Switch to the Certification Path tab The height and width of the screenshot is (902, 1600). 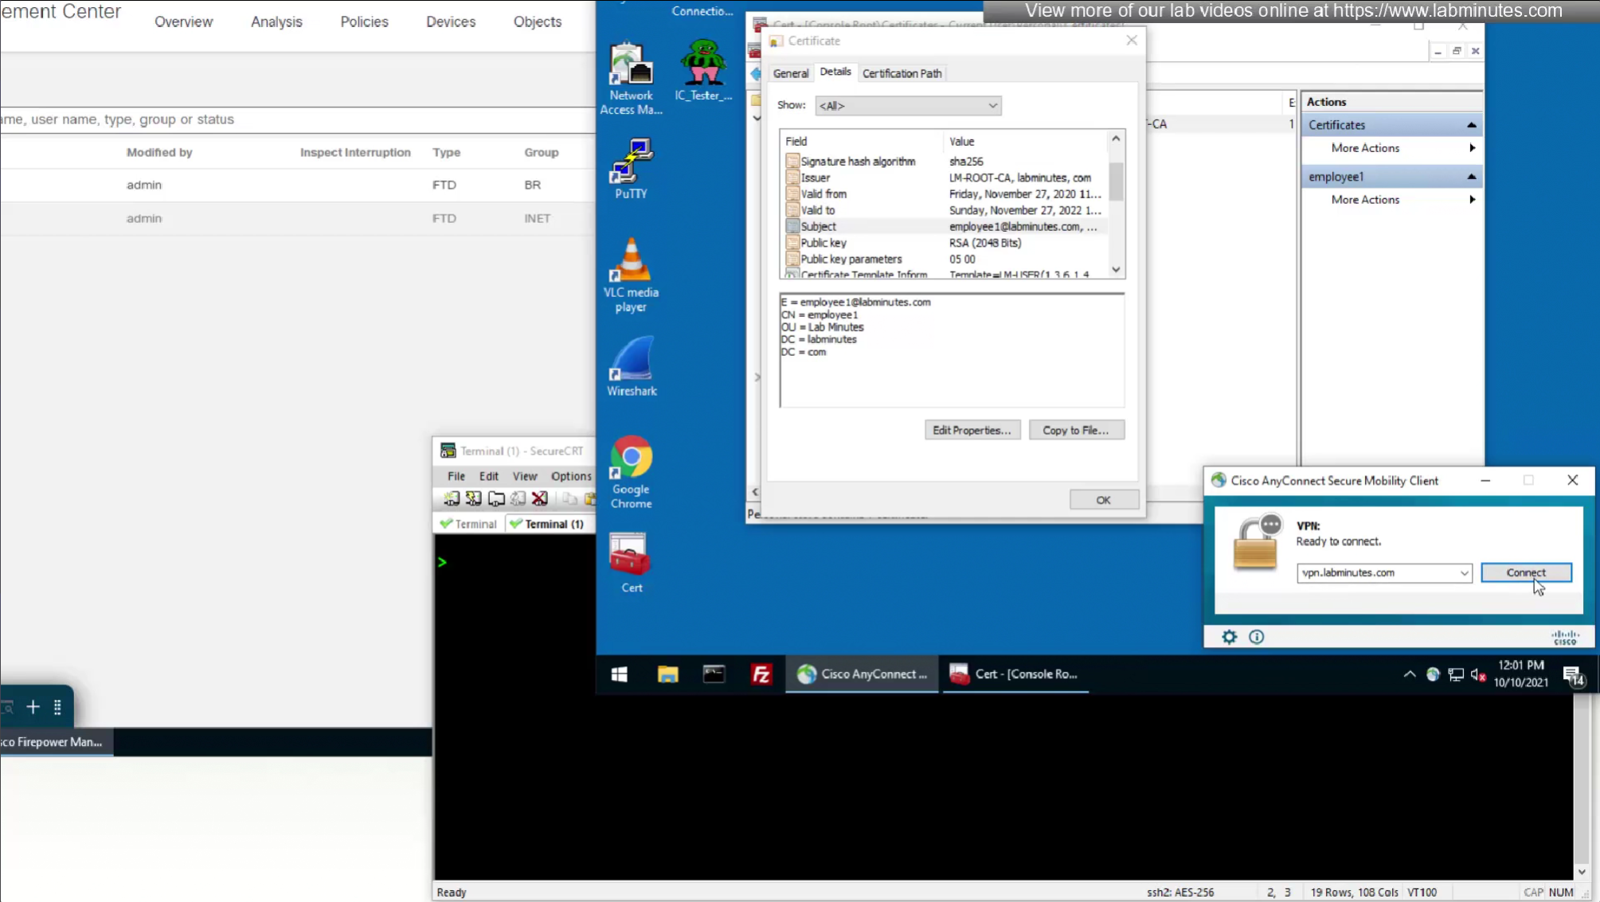coord(902,73)
